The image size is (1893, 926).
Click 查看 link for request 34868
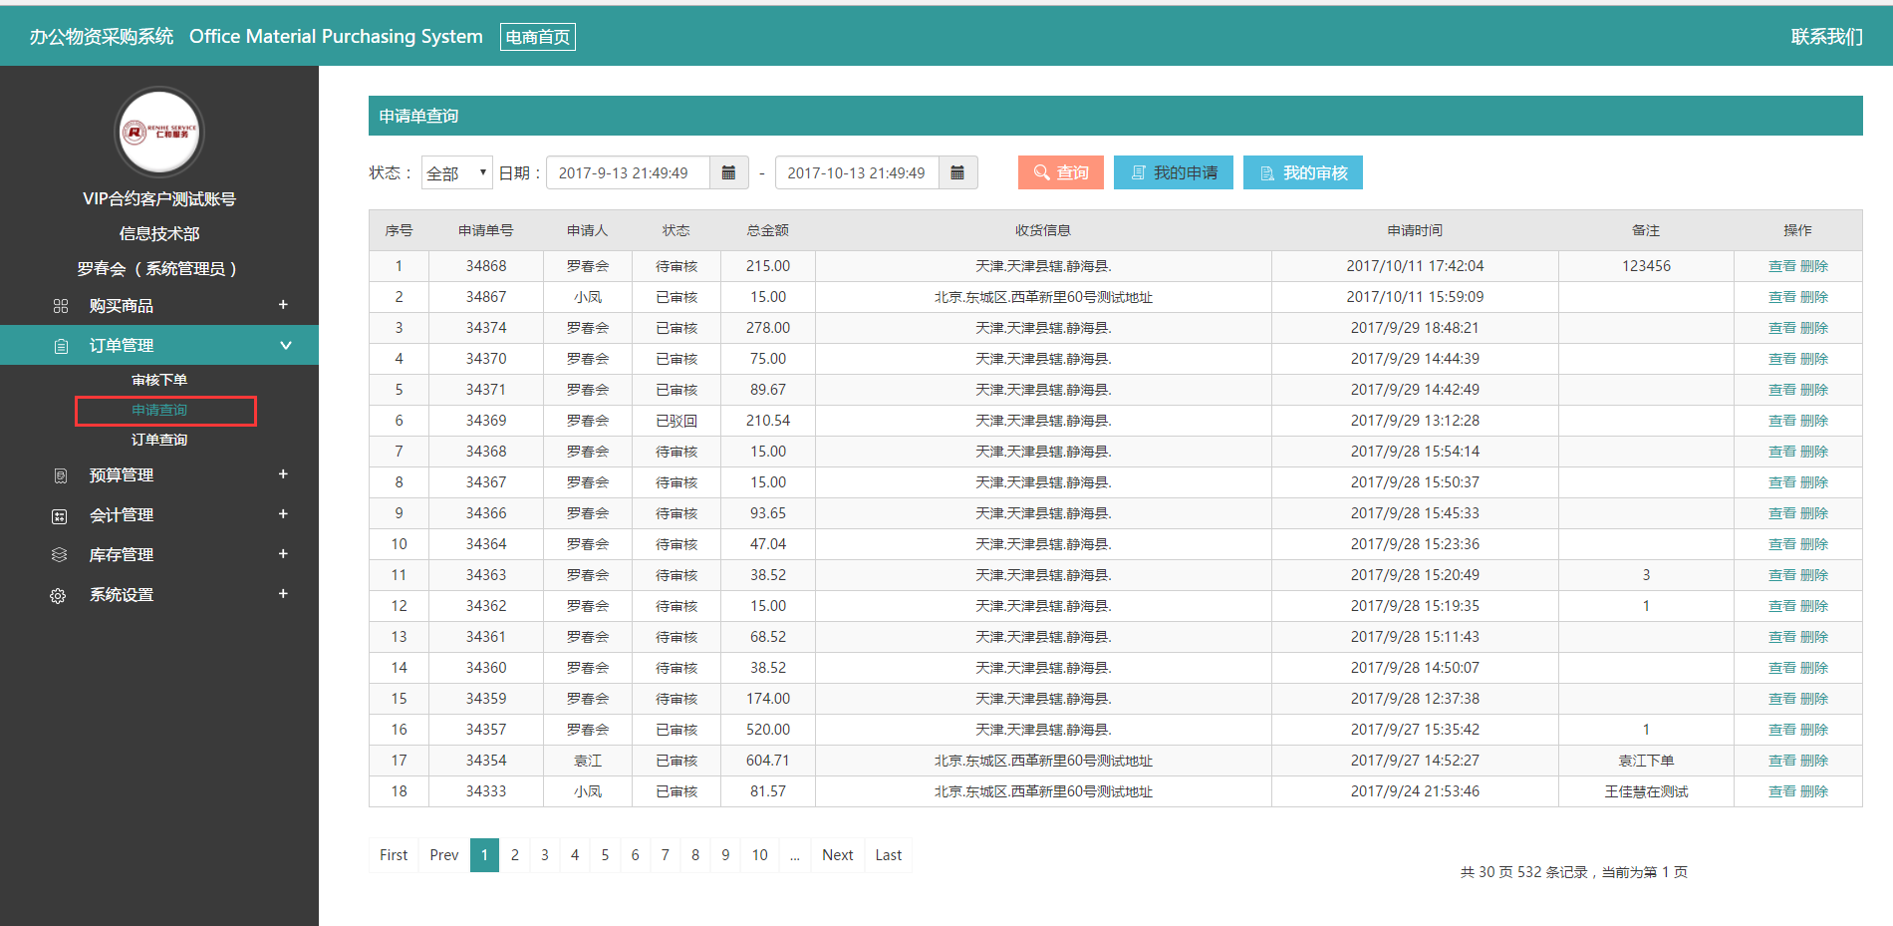click(x=1781, y=266)
